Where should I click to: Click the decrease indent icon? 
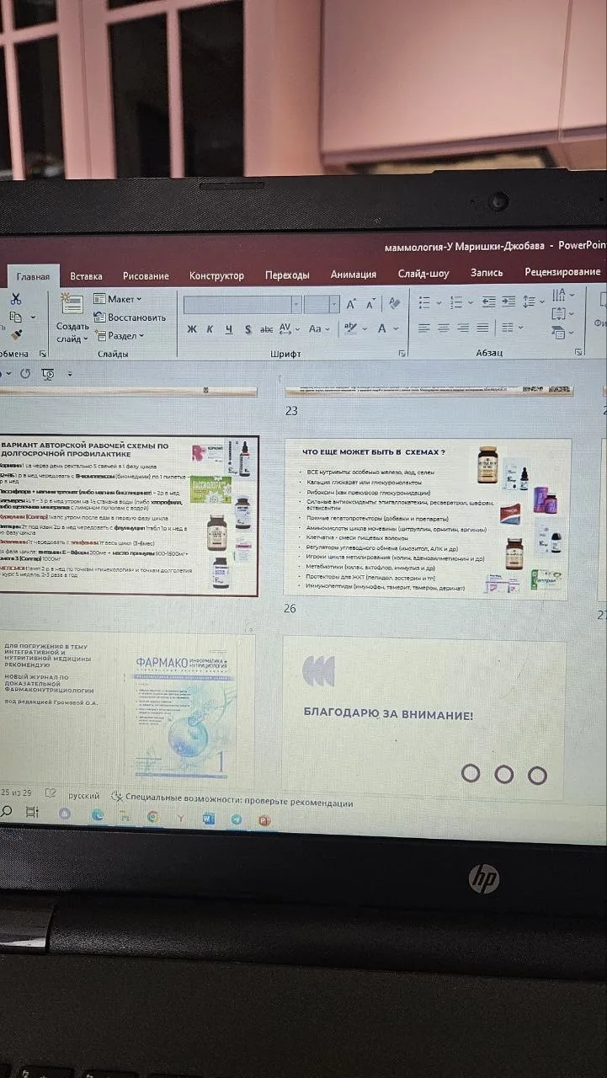[x=488, y=302]
